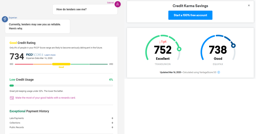
Task: Click the red down-arrow 1 pt indicator
Action: (163, 42)
